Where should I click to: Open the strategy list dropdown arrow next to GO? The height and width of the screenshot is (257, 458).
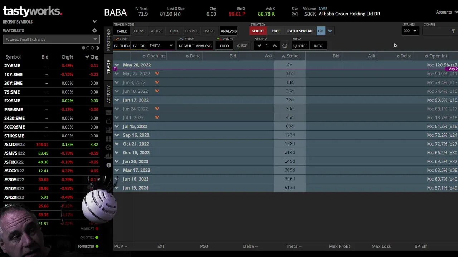coord(330,31)
